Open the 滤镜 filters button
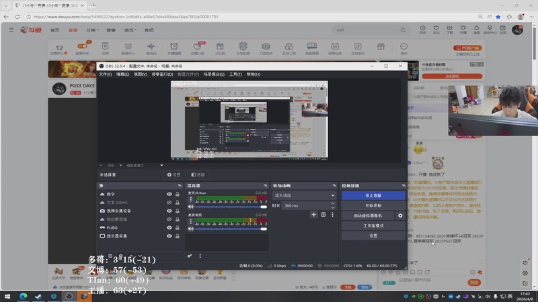This screenshot has height=302, width=538. 198,175
